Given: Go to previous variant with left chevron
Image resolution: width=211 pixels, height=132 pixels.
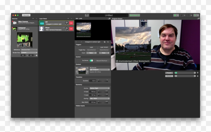Looking at the screenshot, I should tap(76, 42).
